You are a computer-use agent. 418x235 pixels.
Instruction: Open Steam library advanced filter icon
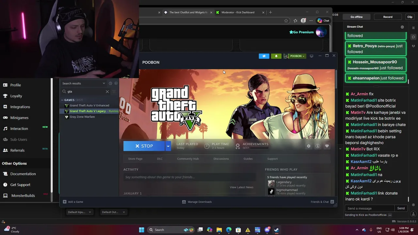[x=114, y=92]
